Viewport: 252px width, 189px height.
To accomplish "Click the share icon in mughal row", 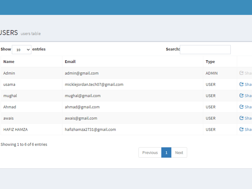I will (x=241, y=96).
